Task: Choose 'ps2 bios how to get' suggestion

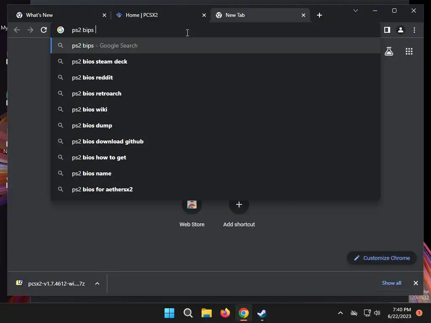Action: point(215,157)
